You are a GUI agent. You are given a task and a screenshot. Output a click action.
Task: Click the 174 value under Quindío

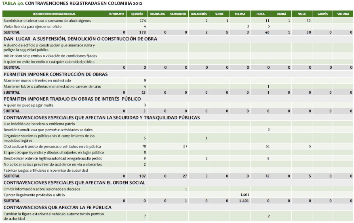[x=142, y=20]
